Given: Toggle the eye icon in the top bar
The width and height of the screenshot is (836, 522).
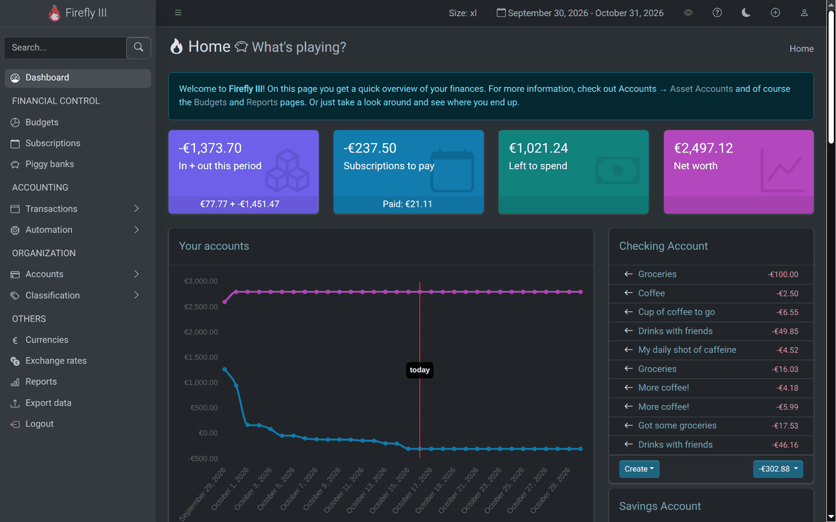Looking at the screenshot, I should tap(688, 13).
